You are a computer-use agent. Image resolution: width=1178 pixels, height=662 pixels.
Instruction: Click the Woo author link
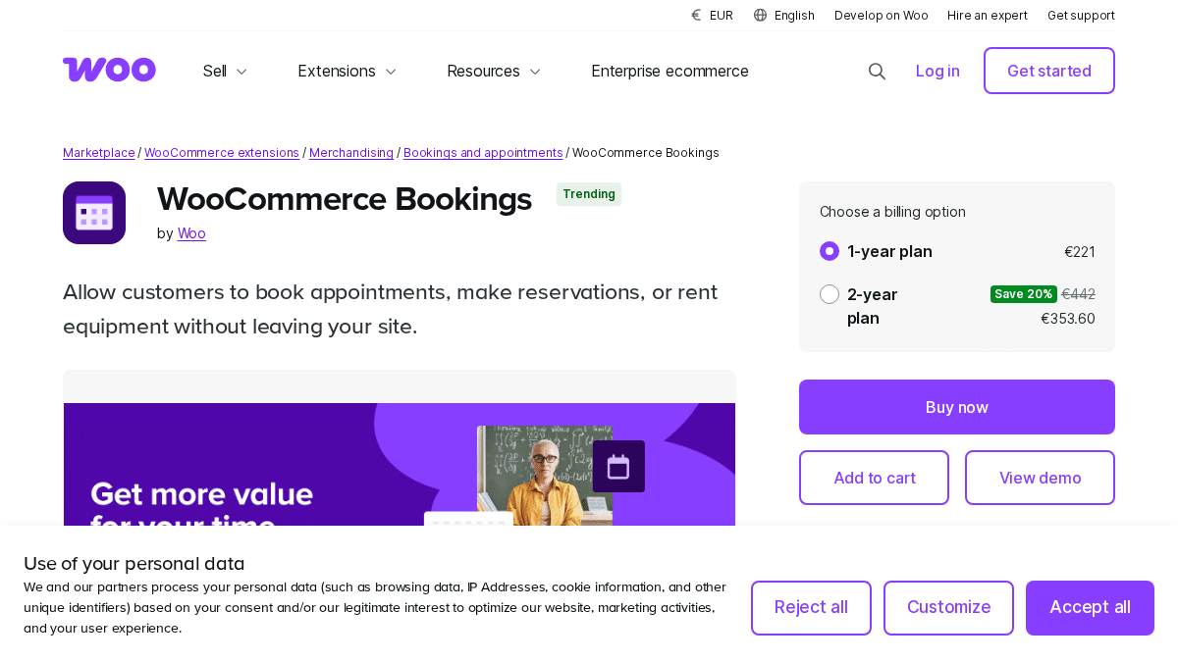pyautogui.click(x=191, y=233)
